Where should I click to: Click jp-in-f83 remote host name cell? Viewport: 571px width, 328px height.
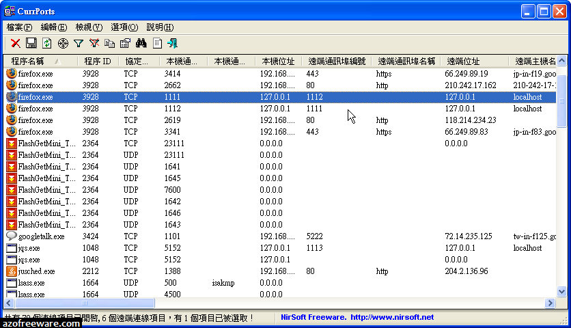(x=534, y=132)
